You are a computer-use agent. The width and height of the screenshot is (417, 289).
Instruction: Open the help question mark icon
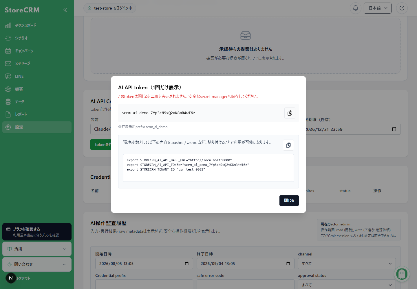tap(402, 8)
